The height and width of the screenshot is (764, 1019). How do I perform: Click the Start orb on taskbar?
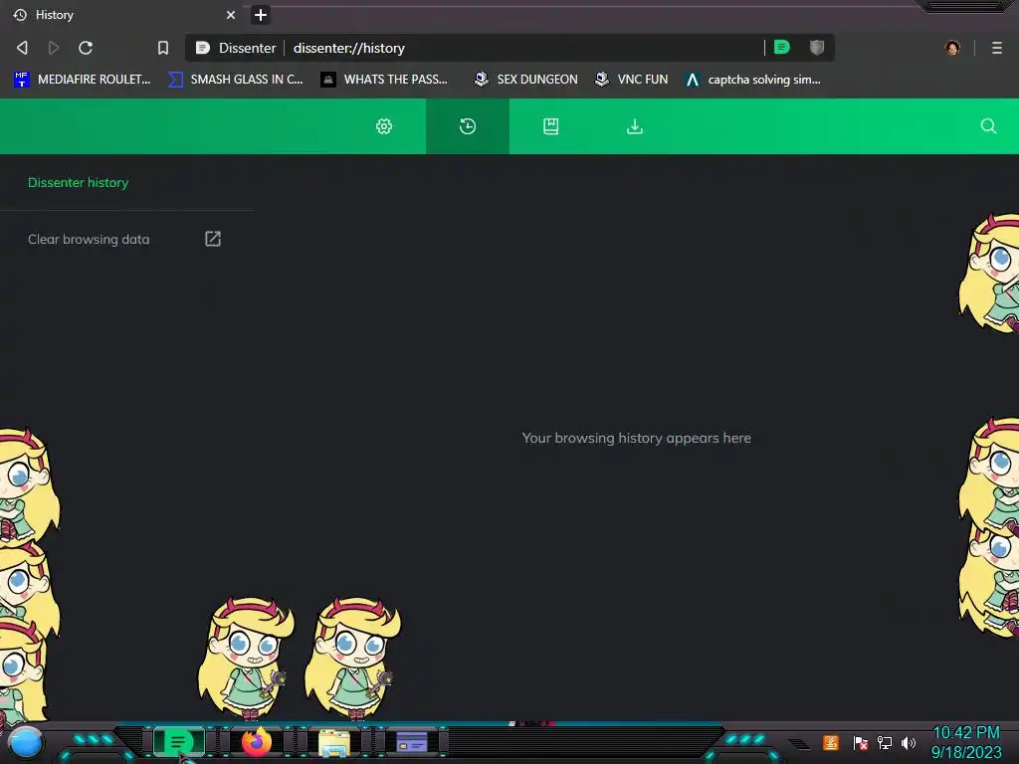(25, 742)
